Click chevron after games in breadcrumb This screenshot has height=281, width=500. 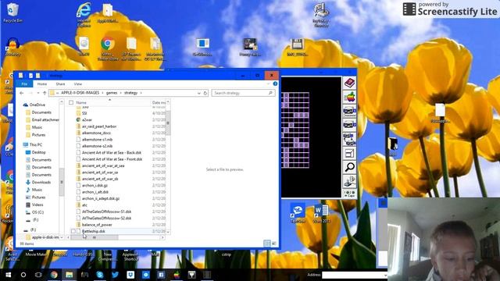[121, 93]
